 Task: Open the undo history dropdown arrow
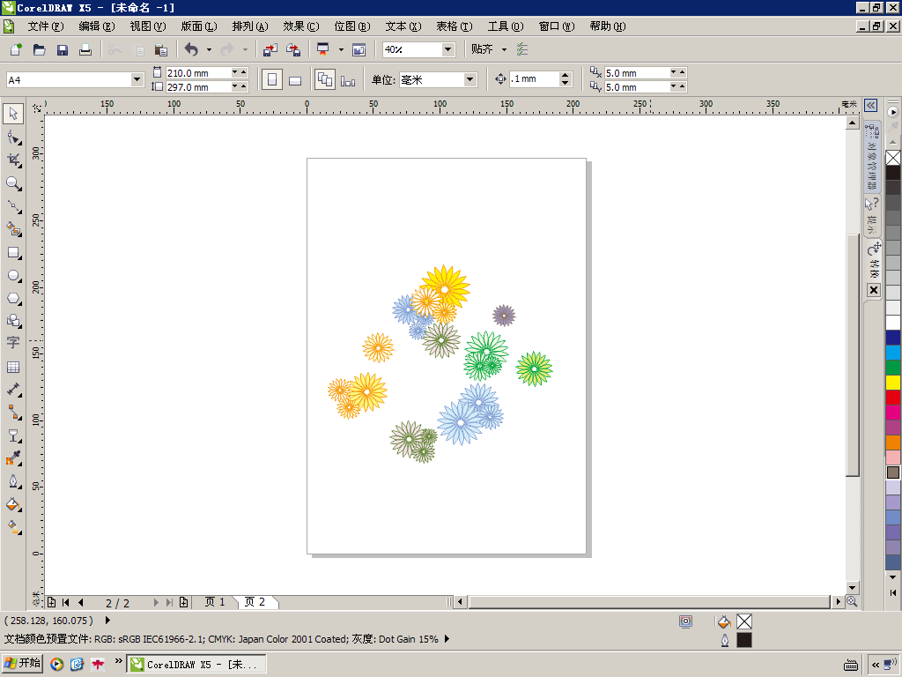pyautogui.click(x=209, y=49)
